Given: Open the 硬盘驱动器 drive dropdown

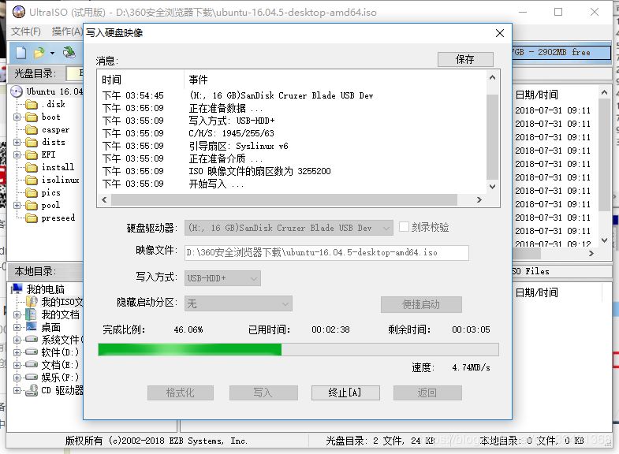Looking at the screenshot, I should click(x=289, y=228).
